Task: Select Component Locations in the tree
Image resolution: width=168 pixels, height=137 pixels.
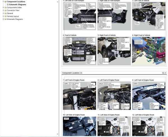Action: tap(16, 2)
